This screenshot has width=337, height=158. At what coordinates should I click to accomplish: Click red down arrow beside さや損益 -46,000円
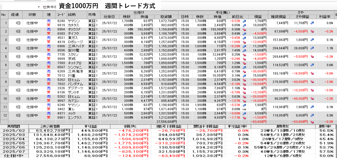[x=312, y=99]
